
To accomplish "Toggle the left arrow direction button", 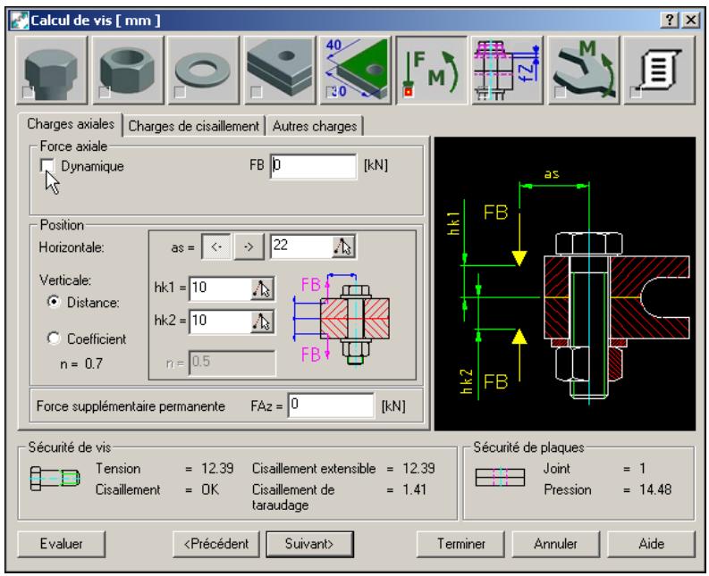I will 216,246.
